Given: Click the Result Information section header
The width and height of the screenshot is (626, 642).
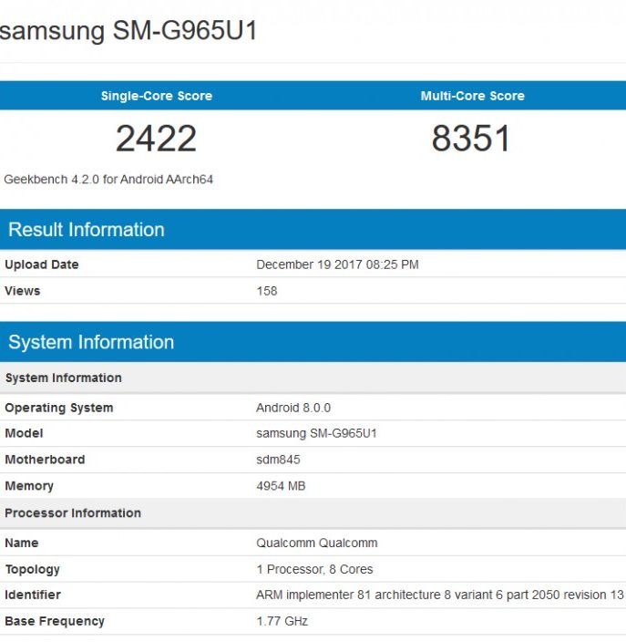Looking at the screenshot, I should tap(87, 230).
